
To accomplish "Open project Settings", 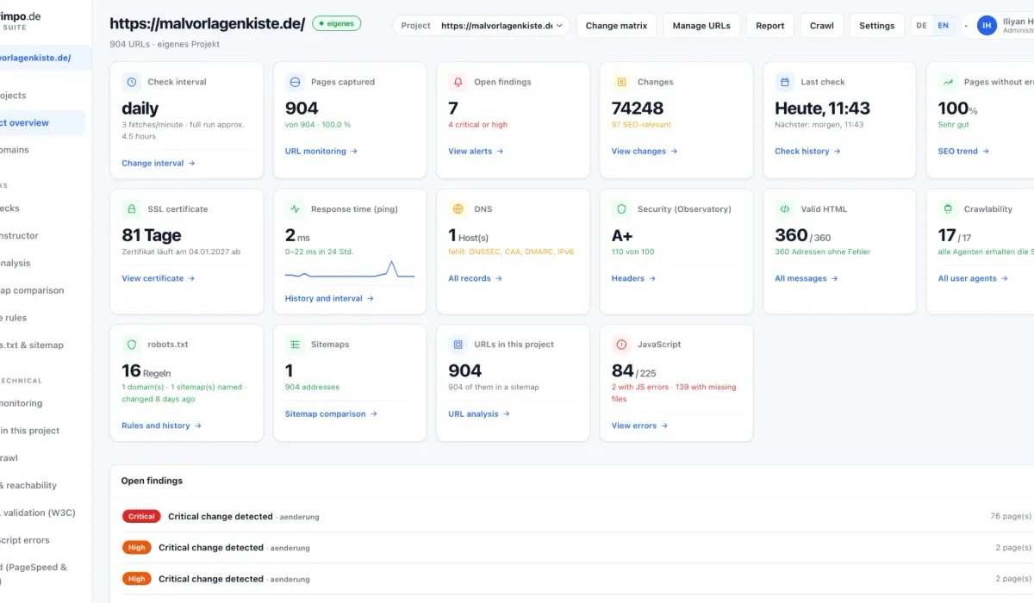I will tap(877, 26).
